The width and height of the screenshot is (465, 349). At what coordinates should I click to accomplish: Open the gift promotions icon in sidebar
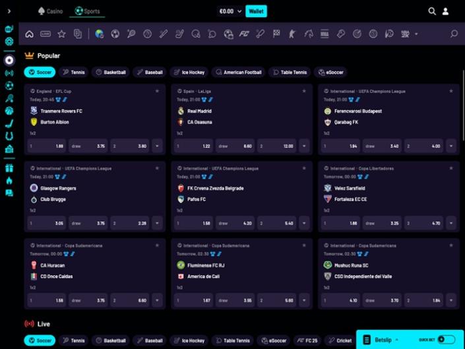tap(9, 168)
